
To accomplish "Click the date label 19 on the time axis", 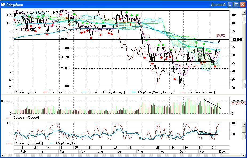I will point(172,148).
